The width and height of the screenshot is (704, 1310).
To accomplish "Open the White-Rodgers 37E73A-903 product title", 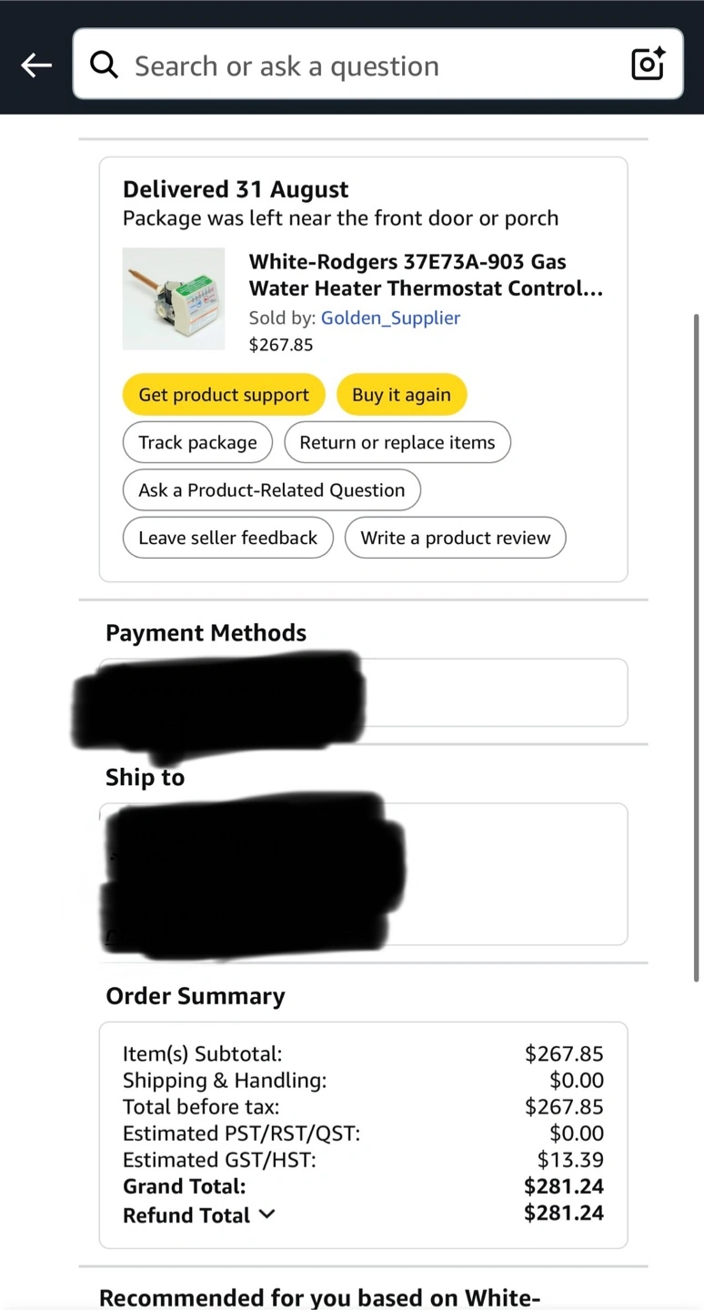I will click(426, 275).
